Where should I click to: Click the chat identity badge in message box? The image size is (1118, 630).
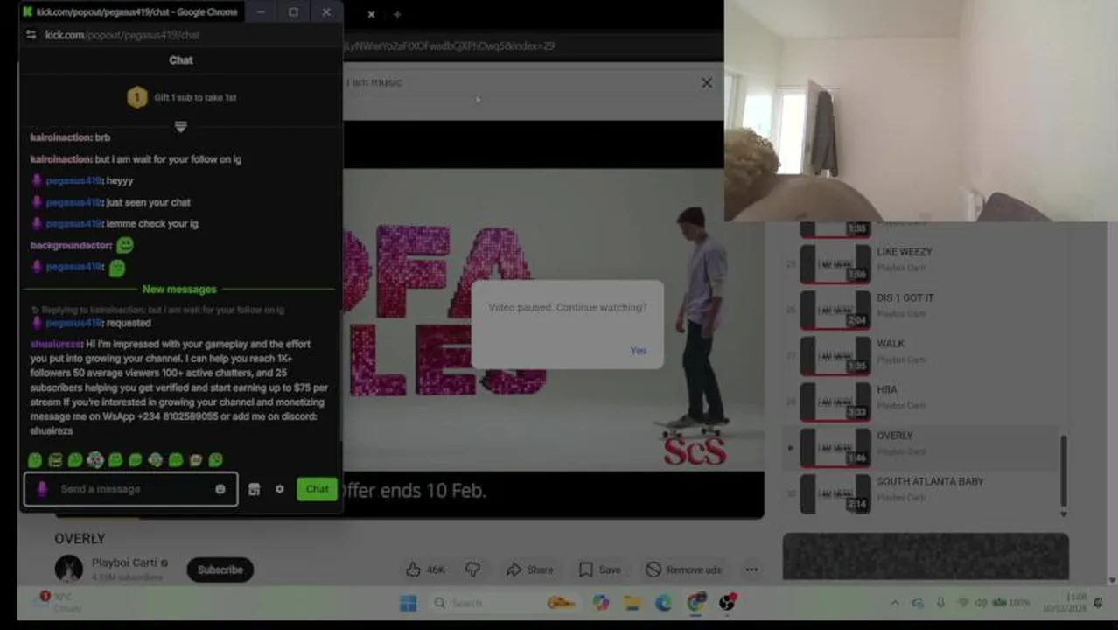[x=41, y=489]
